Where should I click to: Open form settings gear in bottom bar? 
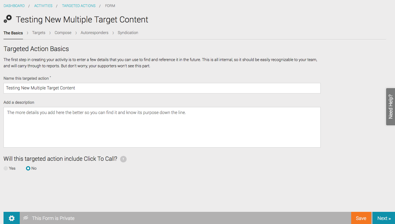12,218
